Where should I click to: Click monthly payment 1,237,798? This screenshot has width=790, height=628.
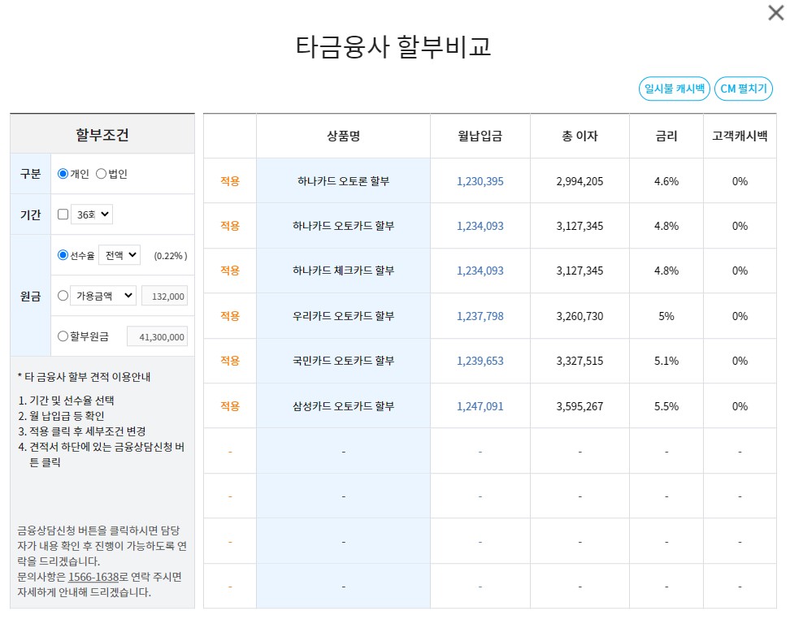(x=480, y=316)
